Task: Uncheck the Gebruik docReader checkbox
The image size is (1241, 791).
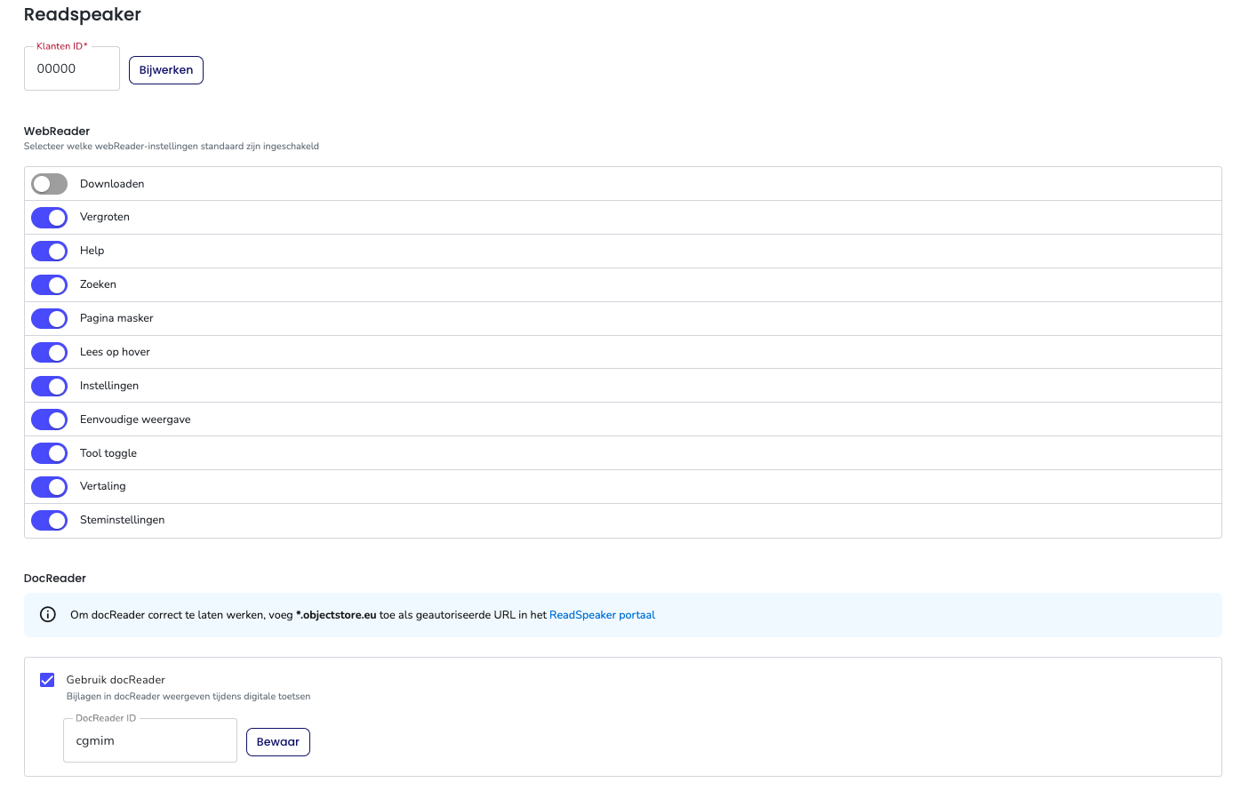Action: click(47, 680)
